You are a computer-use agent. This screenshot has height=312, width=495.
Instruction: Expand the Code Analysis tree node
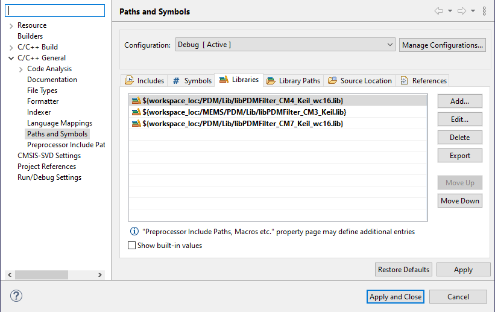pos(21,69)
